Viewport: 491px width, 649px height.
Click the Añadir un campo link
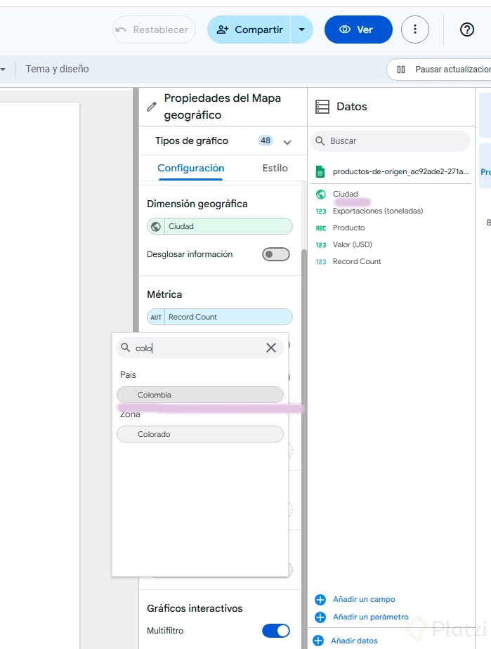click(364, 600)
